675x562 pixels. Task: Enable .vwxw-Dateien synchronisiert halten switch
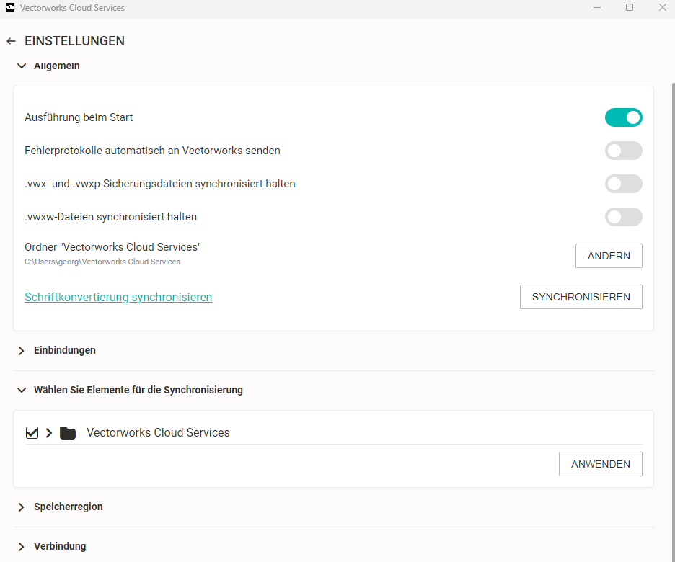tap(623, 217)
